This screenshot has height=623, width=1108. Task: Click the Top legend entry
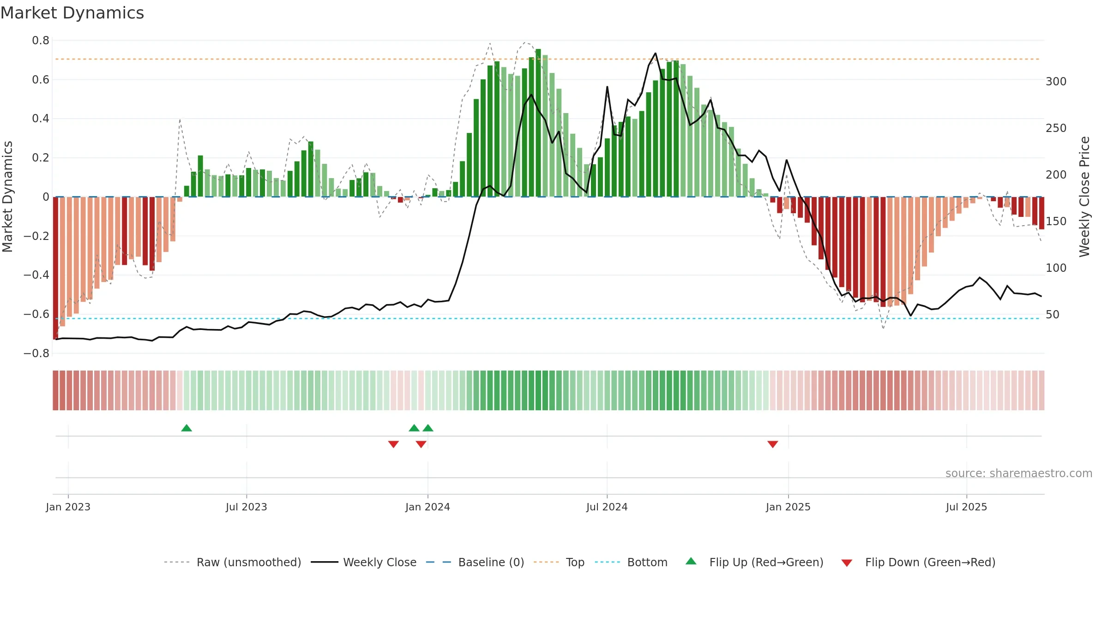[559, 562]
